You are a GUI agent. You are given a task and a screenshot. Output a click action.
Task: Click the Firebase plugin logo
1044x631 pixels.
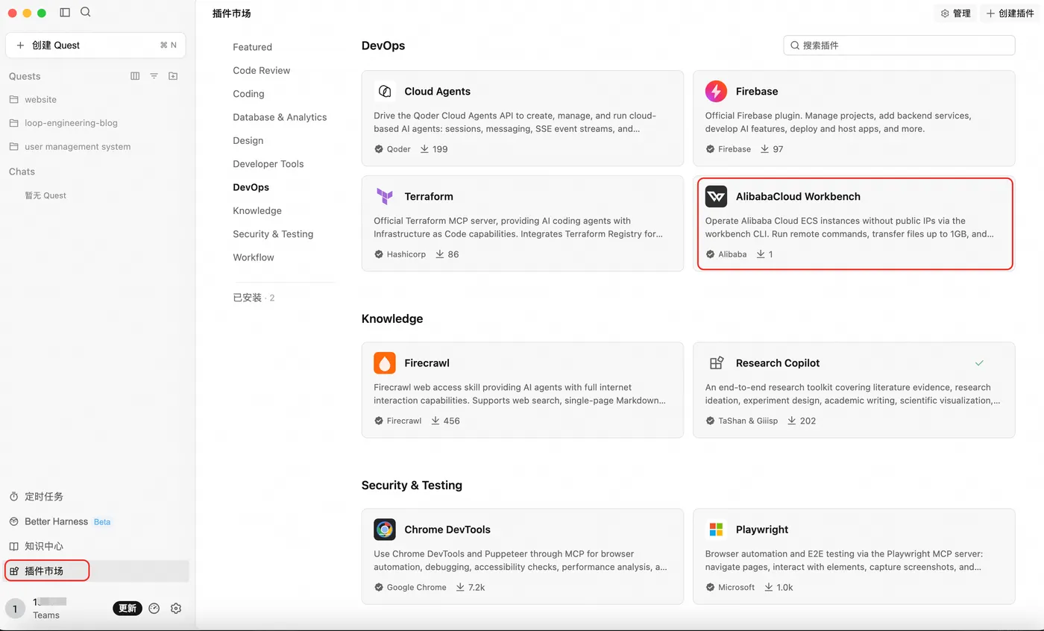tap(716, 92)
